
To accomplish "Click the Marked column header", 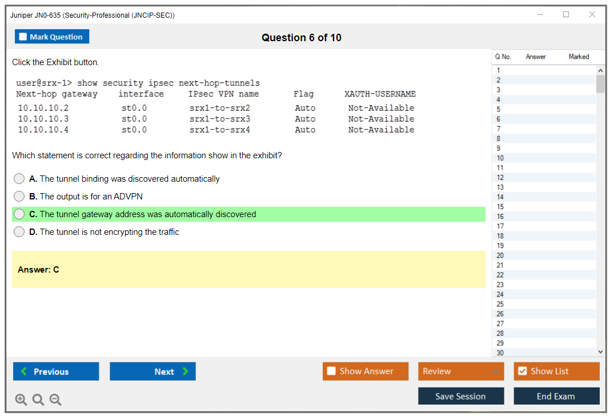I will coord(579,57).
